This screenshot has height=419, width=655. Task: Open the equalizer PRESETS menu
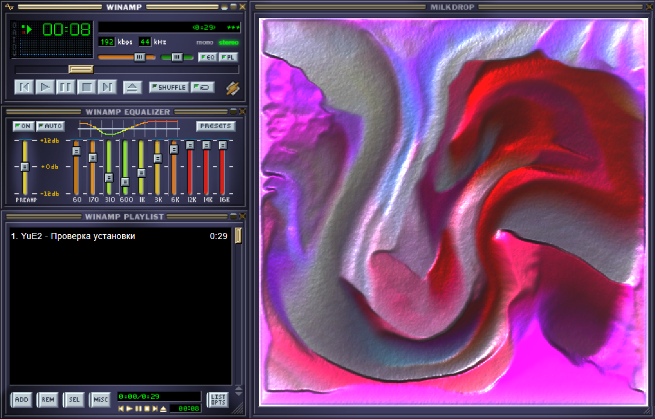coord(216,126)
